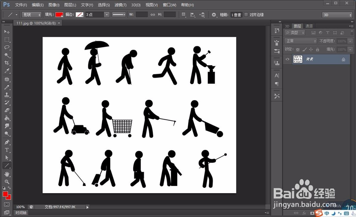Open the 不透明度 opacity dropdown arrow
Screen dimensions: 356x217
pyautogui.click(x=350, y=41)
